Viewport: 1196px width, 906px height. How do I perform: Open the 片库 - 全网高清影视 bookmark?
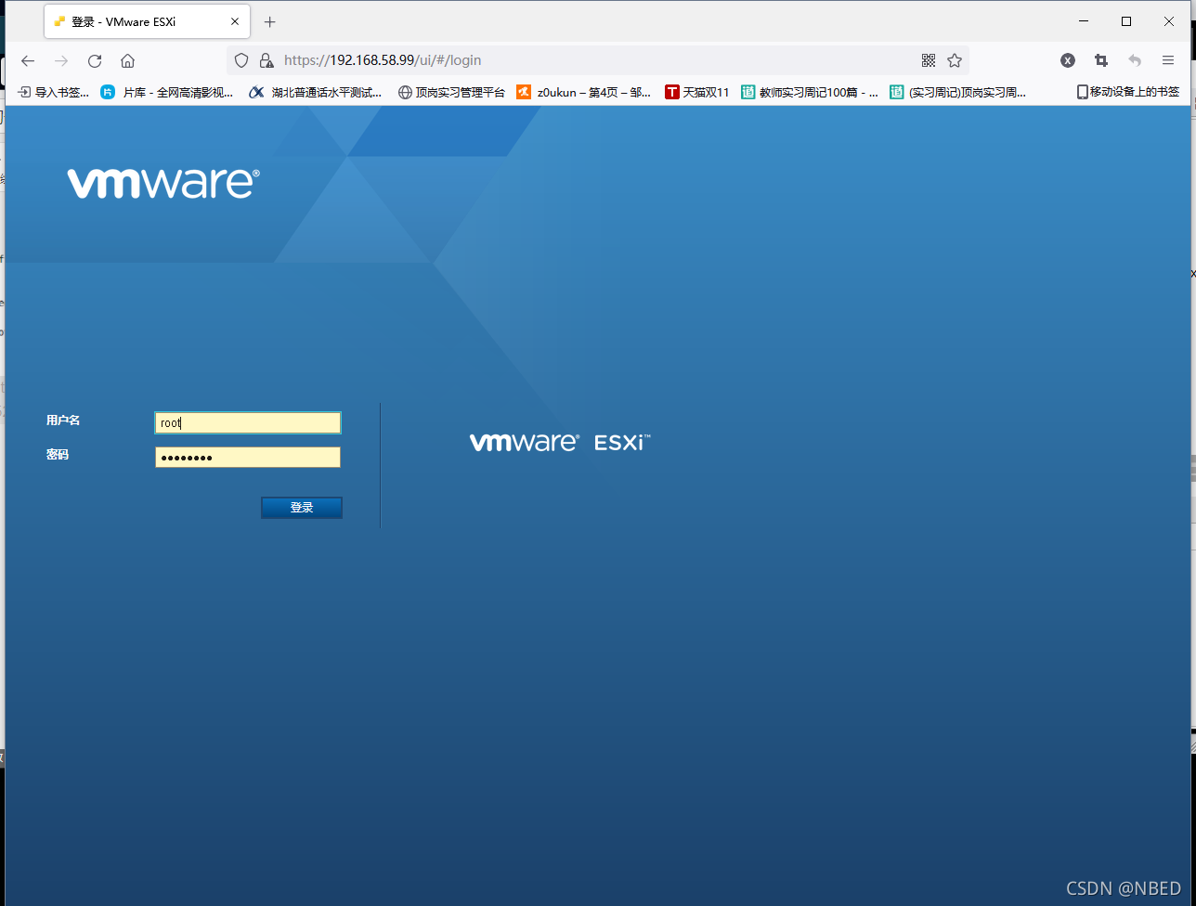(168, 92)
